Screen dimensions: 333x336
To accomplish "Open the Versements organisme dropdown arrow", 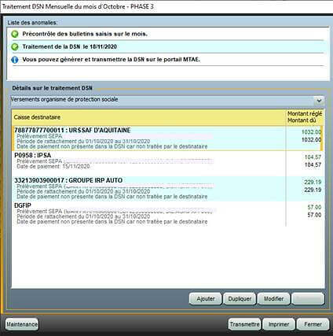I will [319, 101].
